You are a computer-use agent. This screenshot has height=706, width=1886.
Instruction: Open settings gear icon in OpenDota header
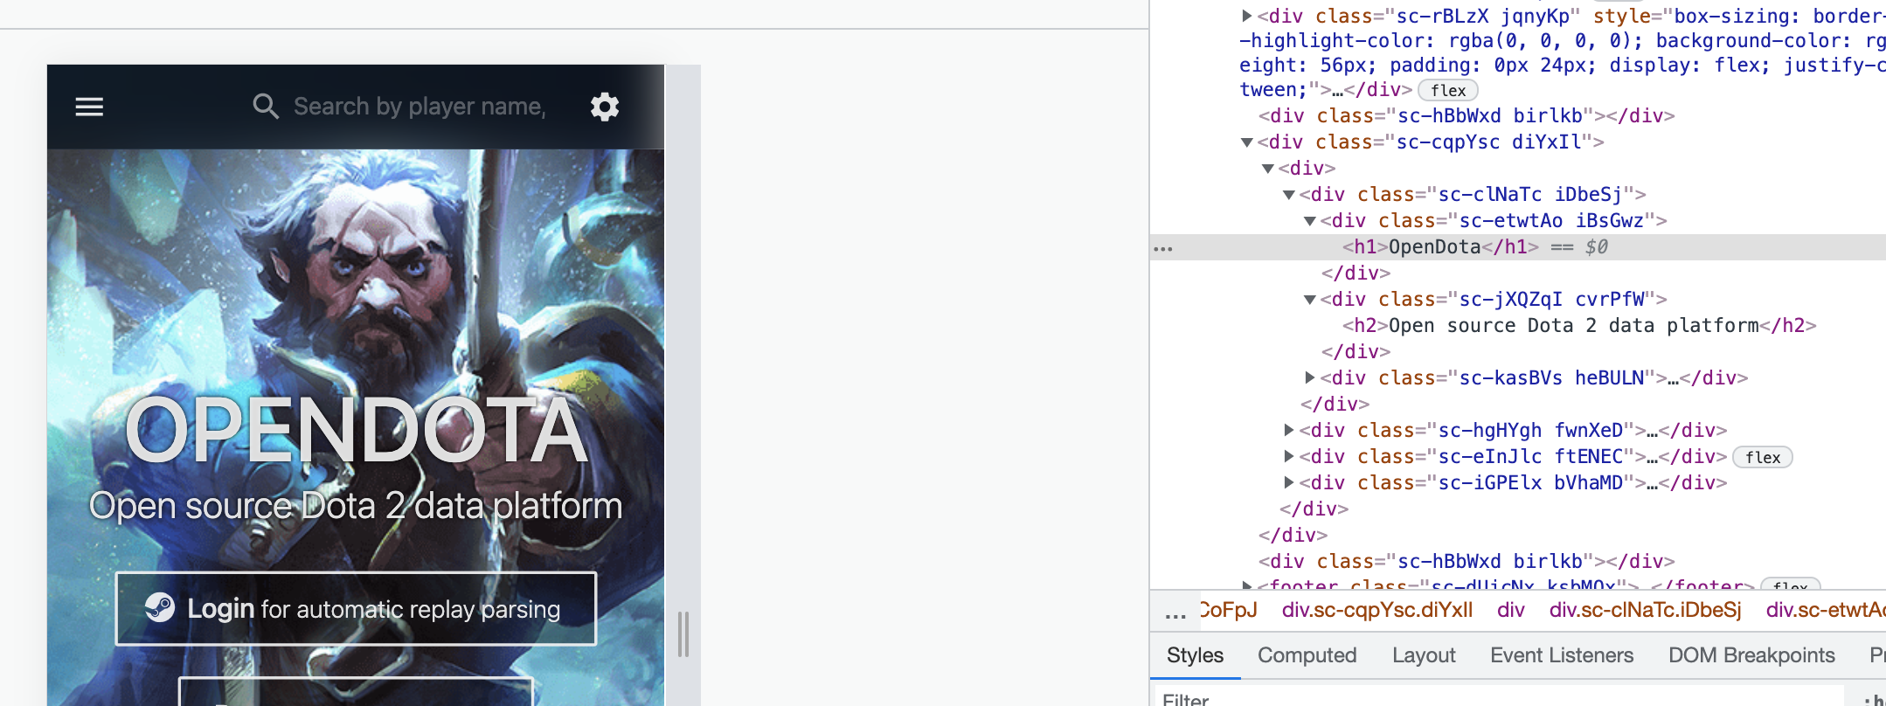tap(605, 107)
